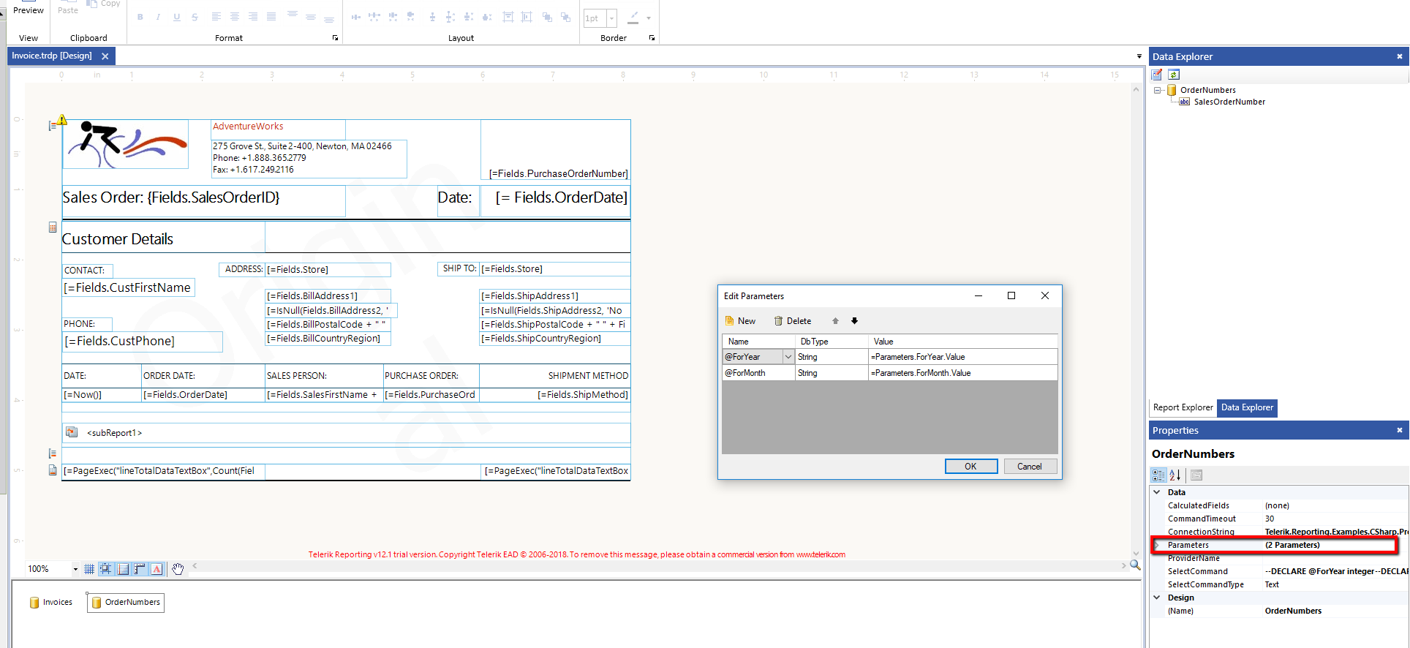The height and width of the screenshot is (648, 1410).
Task: Select the OrderNumbers node in Data Explorer tree
Action: coord(1207,91)
